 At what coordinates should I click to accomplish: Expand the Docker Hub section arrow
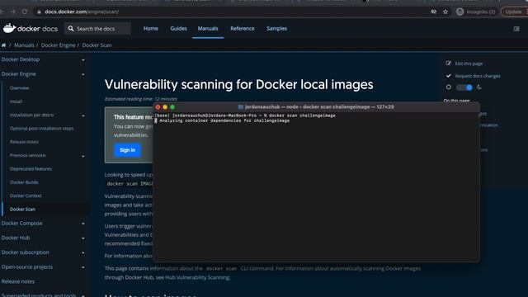click(83, 238)
